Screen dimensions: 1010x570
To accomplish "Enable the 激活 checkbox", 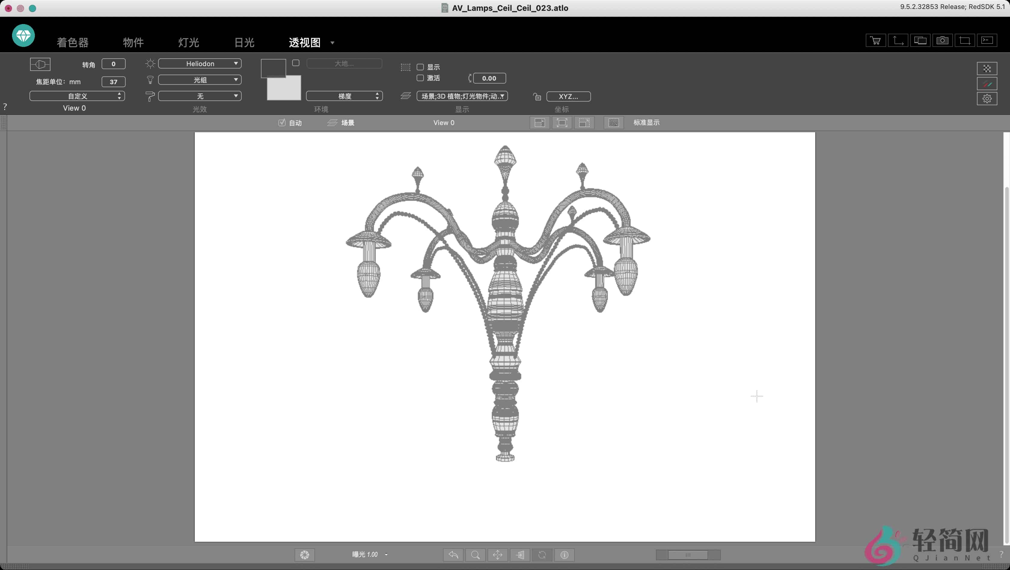I will pyautogui.click(x=420, y=78).
